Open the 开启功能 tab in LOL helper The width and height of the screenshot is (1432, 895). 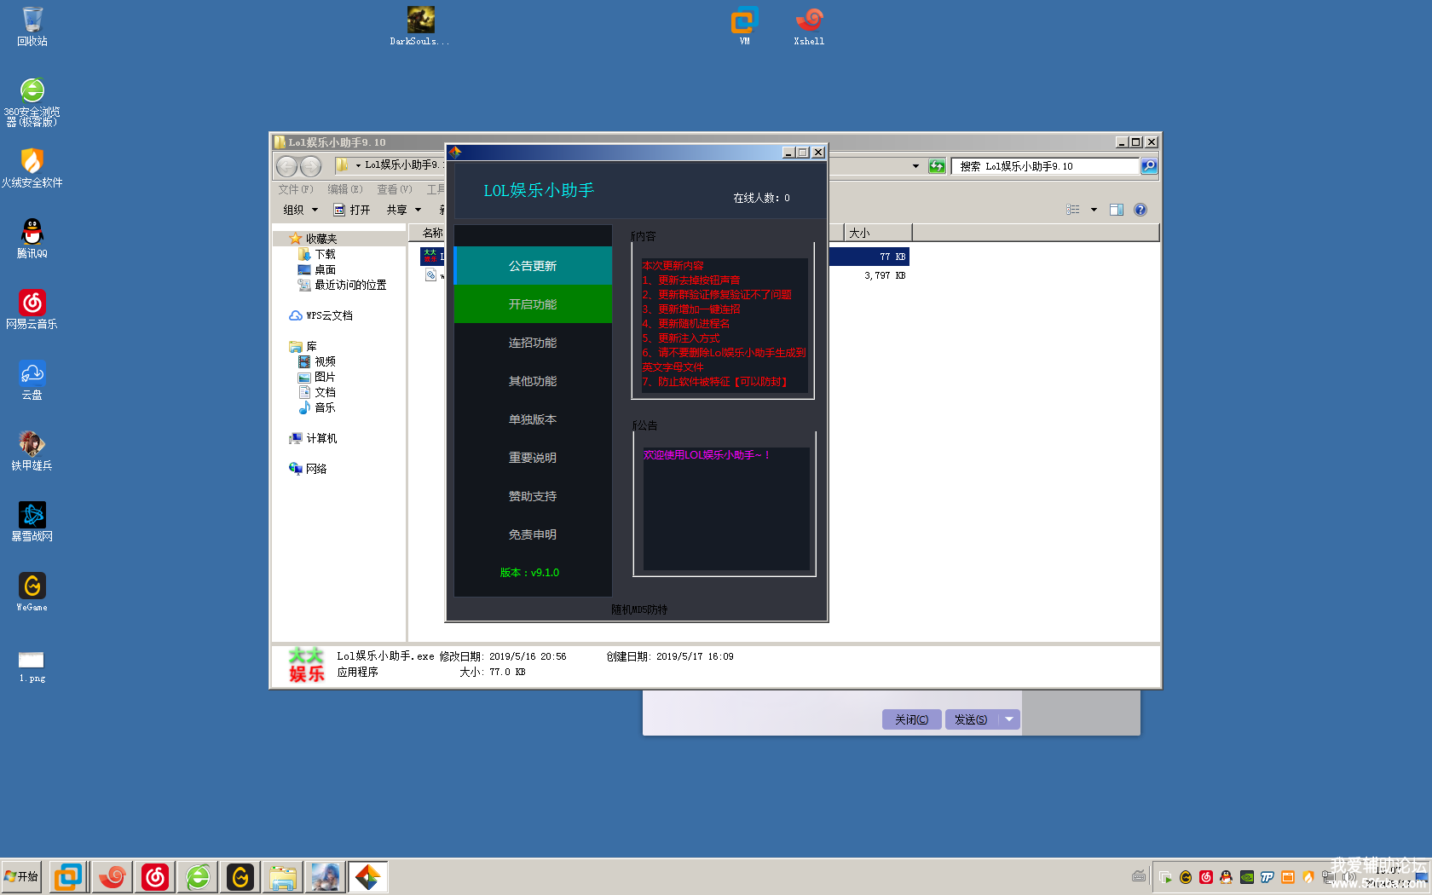[x=533, y=304]
